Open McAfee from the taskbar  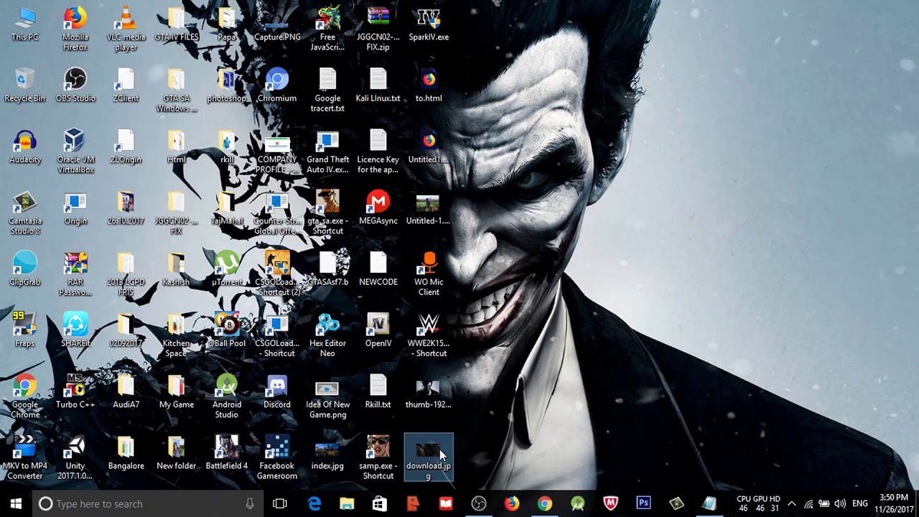pos(611,504)
